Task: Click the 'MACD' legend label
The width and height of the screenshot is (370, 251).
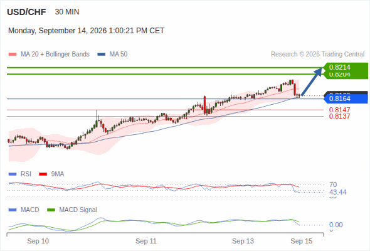Action: coord(30,210)
